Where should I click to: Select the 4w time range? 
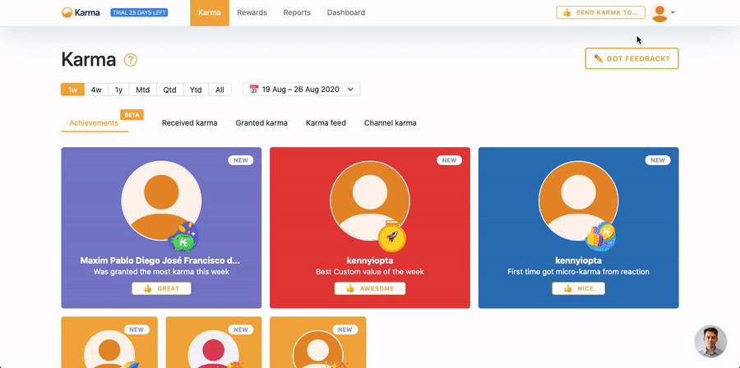pyautogui.click(x=96, y=90)
